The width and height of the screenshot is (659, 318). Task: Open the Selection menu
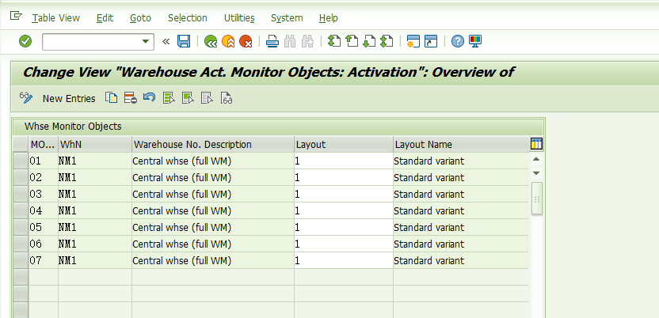point(188,18)
